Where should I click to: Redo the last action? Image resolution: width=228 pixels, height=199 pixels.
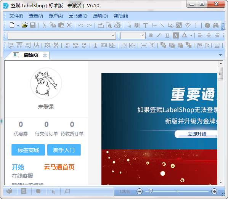[x=89, y=26]
